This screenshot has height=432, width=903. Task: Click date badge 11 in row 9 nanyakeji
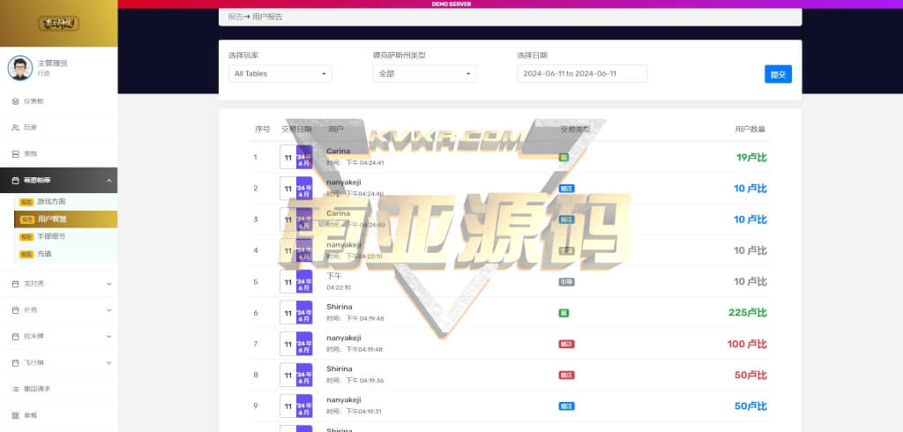pos(296,406)
